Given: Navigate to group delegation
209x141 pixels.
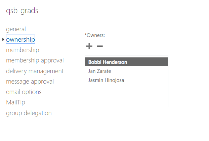Looking at the screenshot, I should click(29, 113).
